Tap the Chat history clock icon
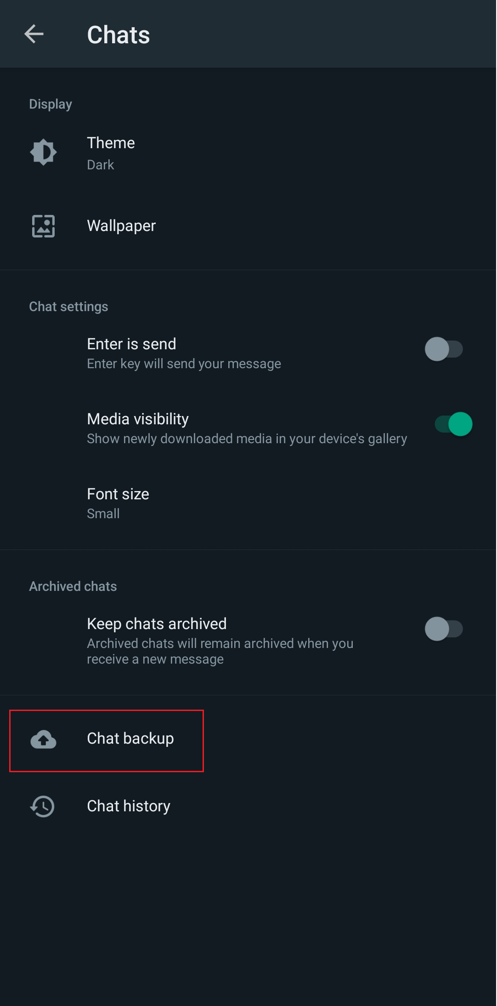The width and height of the screenshot is (497, 1006). pyautogui.click(x=42, y=806)
